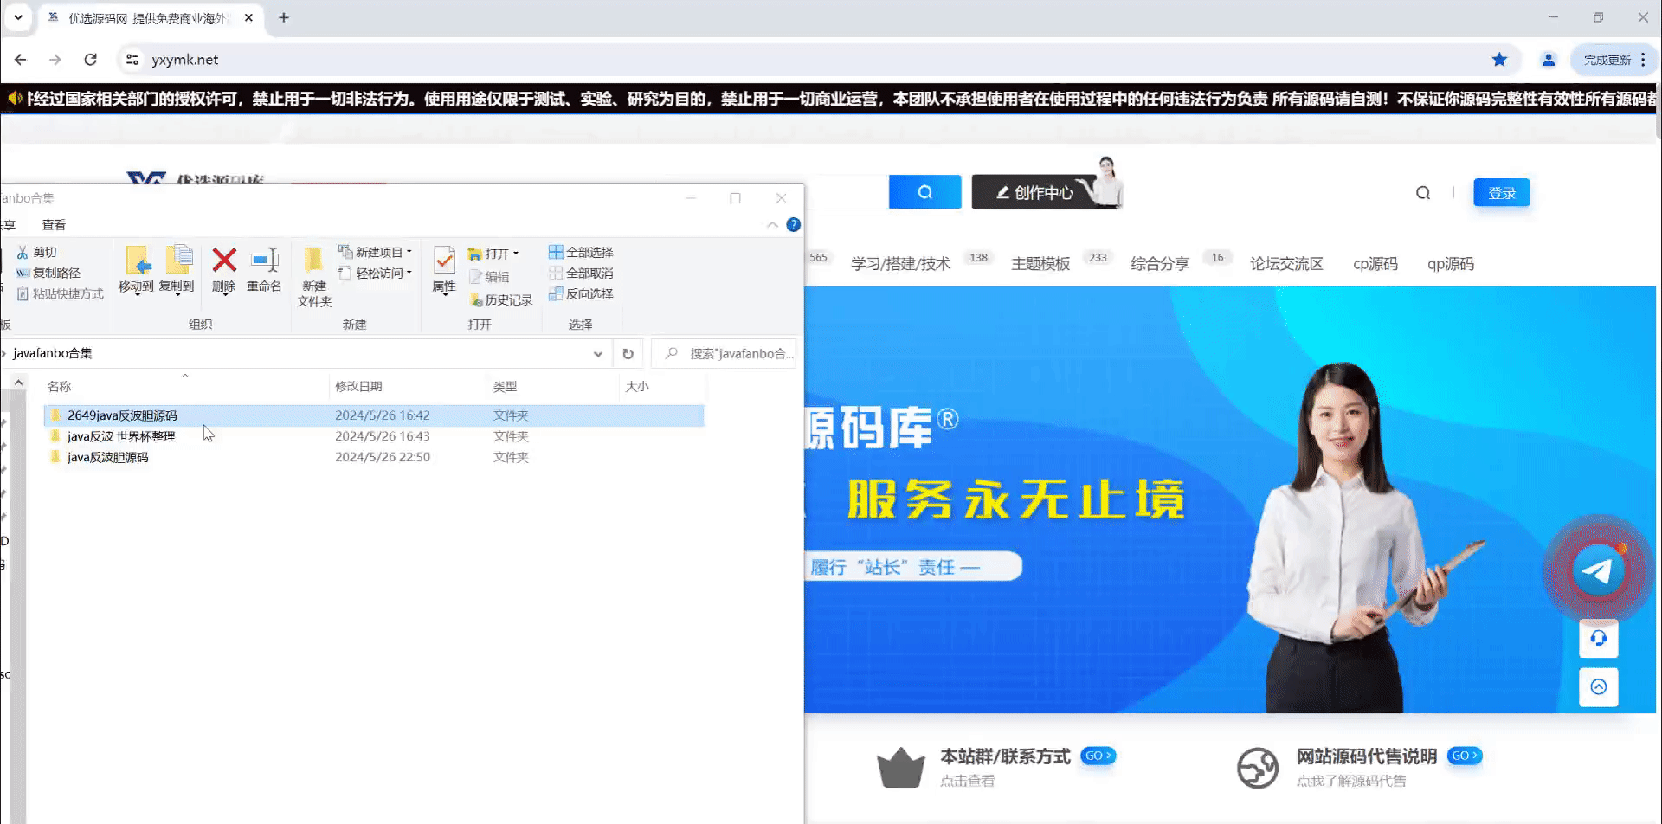Close the 优选源码网 browser tab
The height and width of the screenshot is (824, 1662).
coord(248,17)
